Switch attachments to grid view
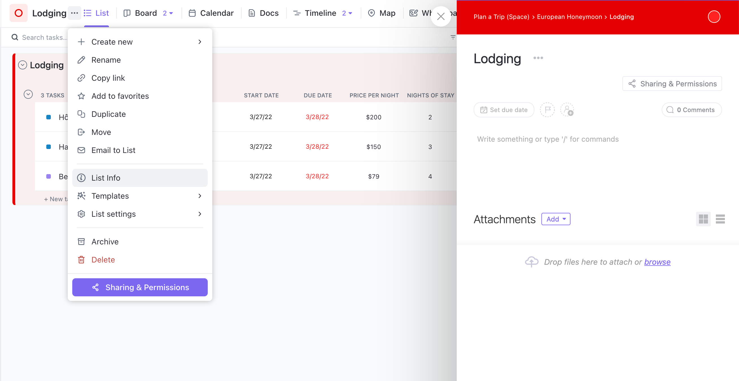The image size is (739, 381). click(x=703, y=219)
